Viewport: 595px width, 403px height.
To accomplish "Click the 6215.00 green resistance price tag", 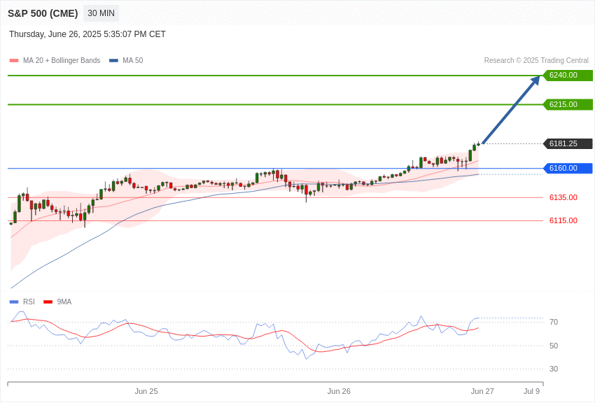I will tap(568, 104).
